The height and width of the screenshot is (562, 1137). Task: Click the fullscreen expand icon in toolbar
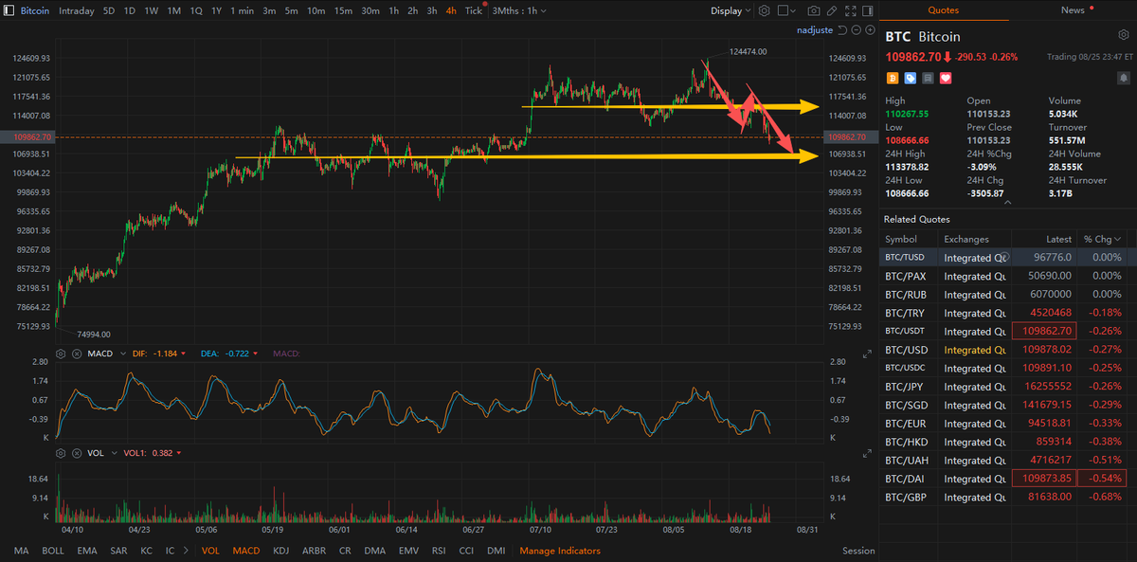pyautogui.click(x=851, y=11)
